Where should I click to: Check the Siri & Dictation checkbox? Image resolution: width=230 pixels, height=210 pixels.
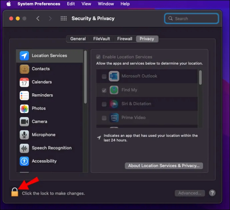(104, 104)
